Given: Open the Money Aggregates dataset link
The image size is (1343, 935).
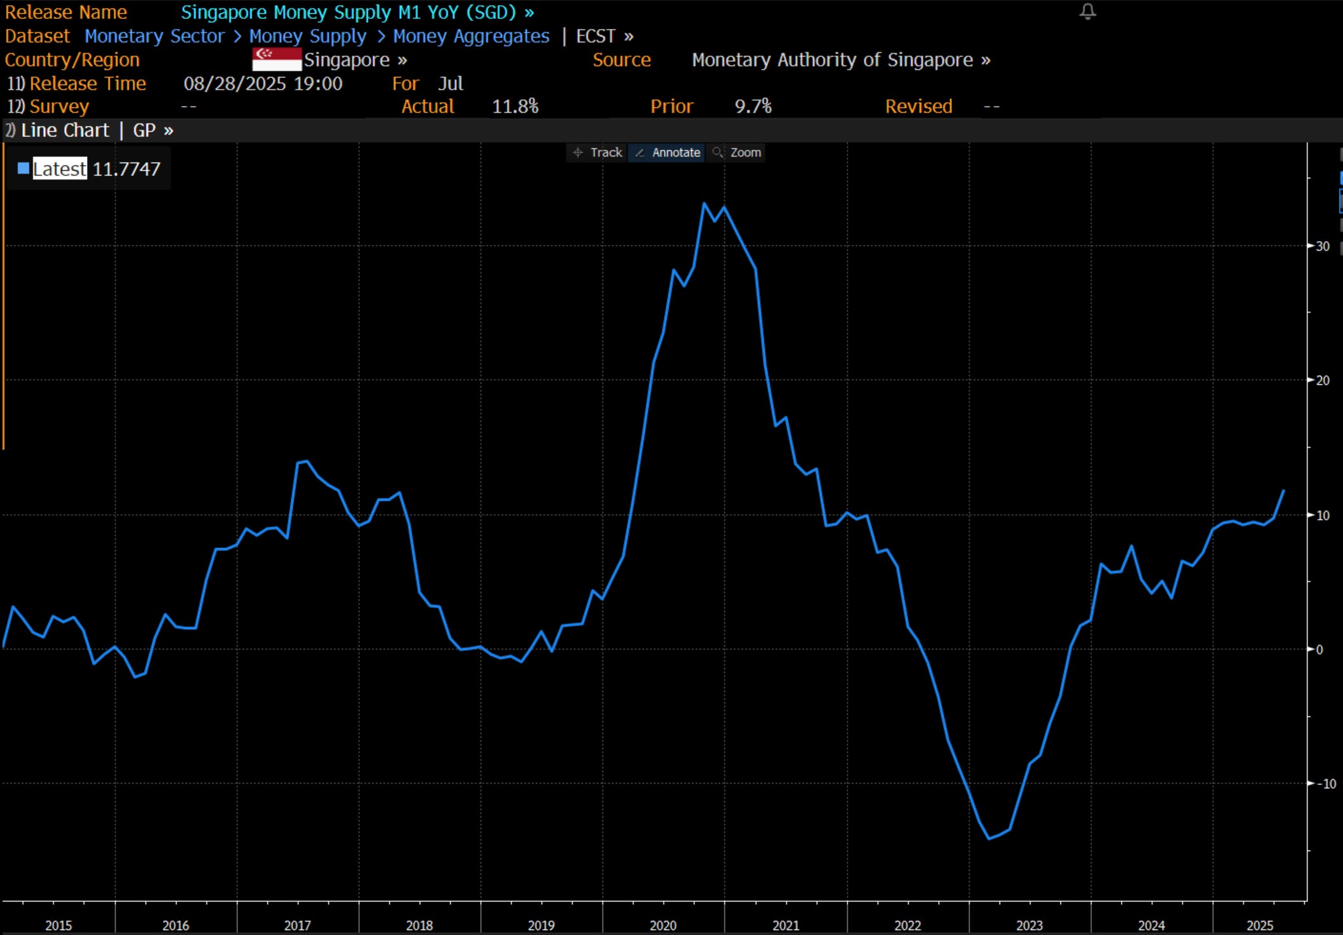Looking at the screenshot, I should (471, 36).
